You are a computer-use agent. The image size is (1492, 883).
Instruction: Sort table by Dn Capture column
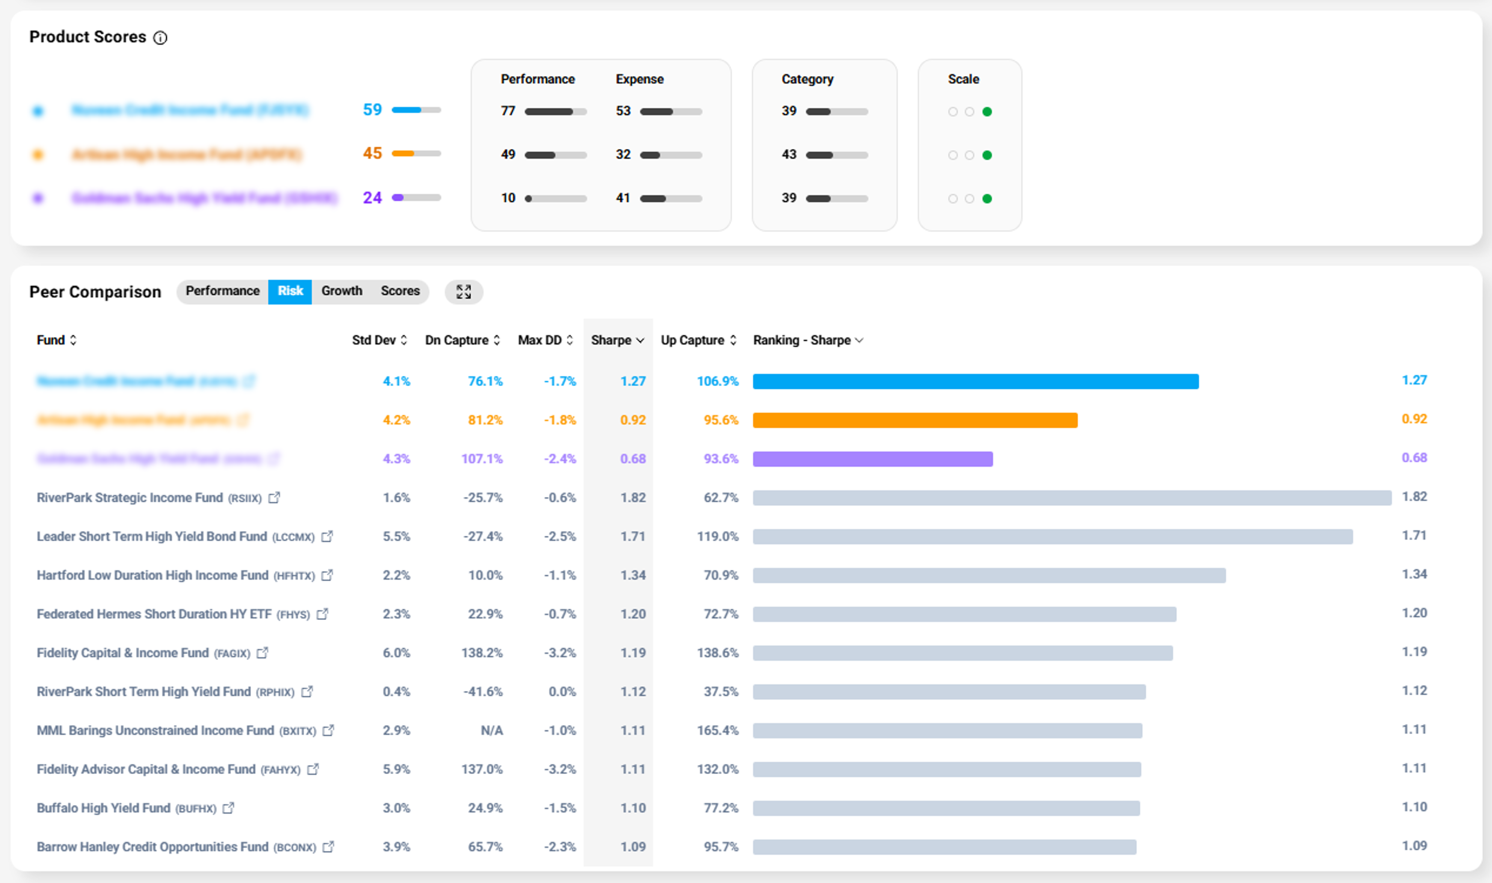(x=462, y=340)
